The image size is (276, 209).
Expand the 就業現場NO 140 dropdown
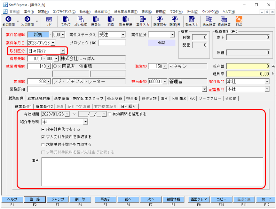coord(49,66)
